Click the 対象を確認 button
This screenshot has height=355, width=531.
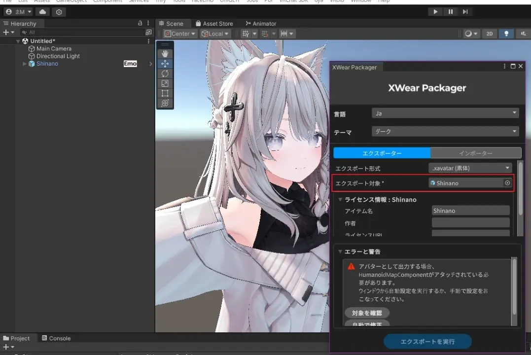(x=367, y=313)
